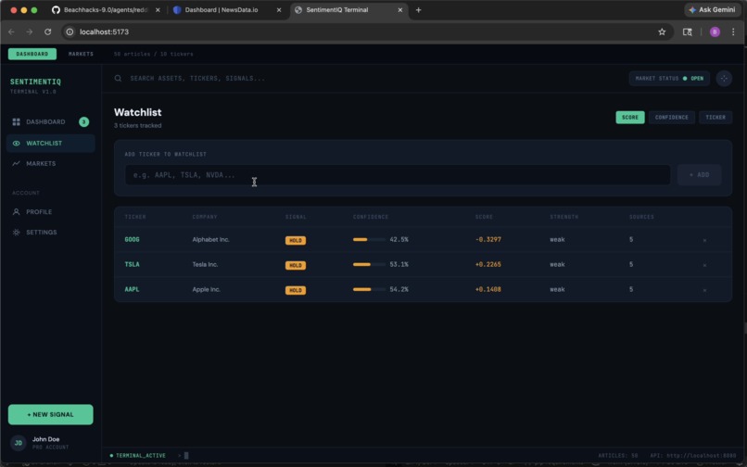The width and height of the screenshot is (747, 467).
Task: Click the round icon beside Market Status
Action: 724,78
